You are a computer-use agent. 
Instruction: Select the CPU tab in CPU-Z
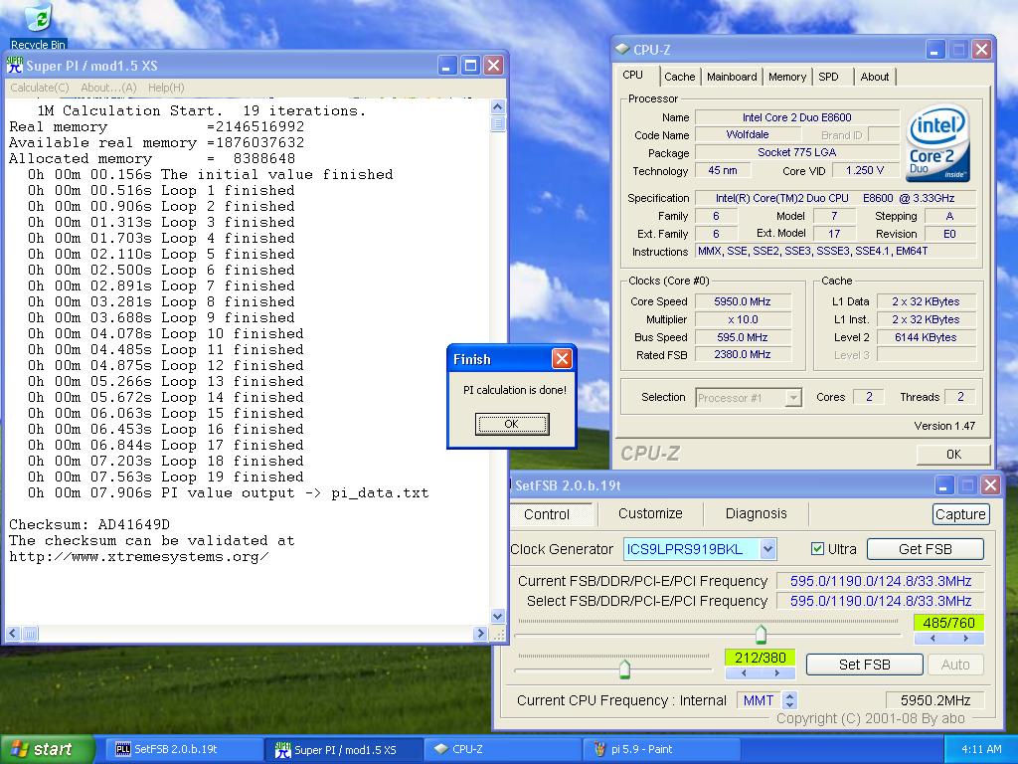(x=632, y=76)
